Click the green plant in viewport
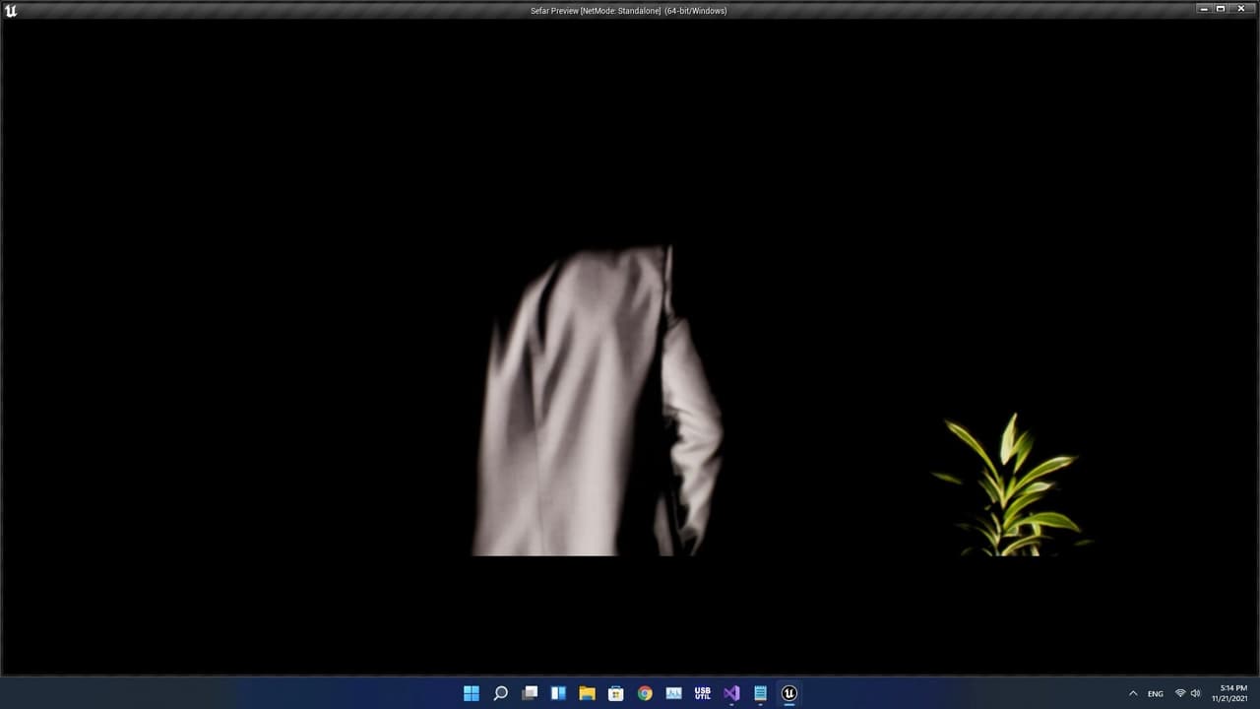Image resolution: width=1260 pixels, height=709 pixels. tap(1011, 485)
